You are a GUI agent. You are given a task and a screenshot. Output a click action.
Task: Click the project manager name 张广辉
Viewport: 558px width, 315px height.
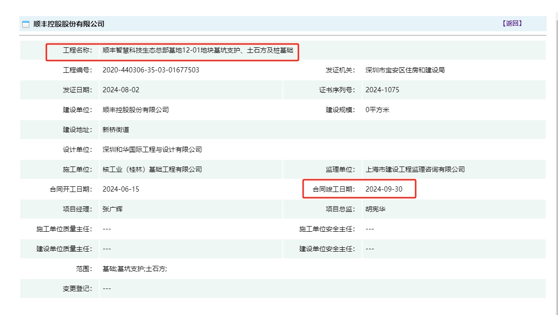(x=113, y=209)
